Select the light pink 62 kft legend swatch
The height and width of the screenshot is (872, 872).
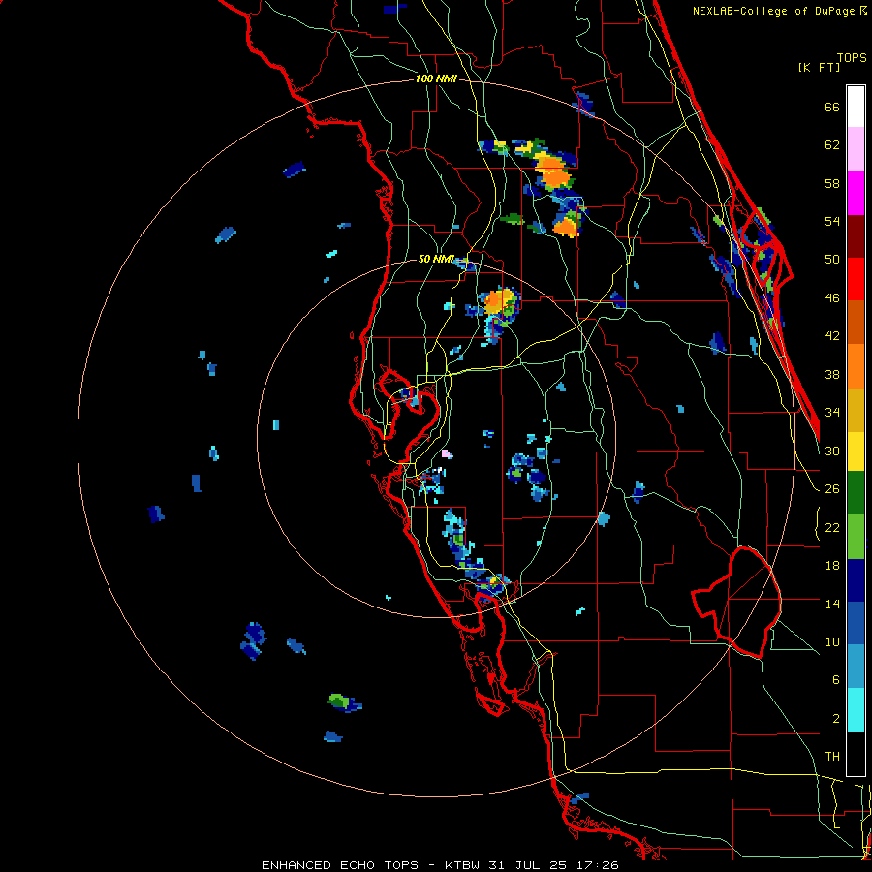click(856, 148)
